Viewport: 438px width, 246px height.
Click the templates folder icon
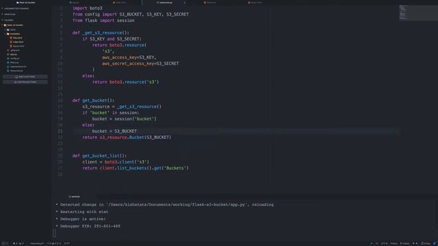coord(8,33)
